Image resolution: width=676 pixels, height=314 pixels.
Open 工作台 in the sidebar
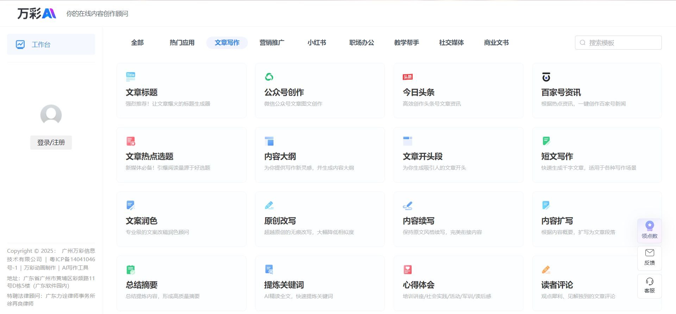(51, 44)
